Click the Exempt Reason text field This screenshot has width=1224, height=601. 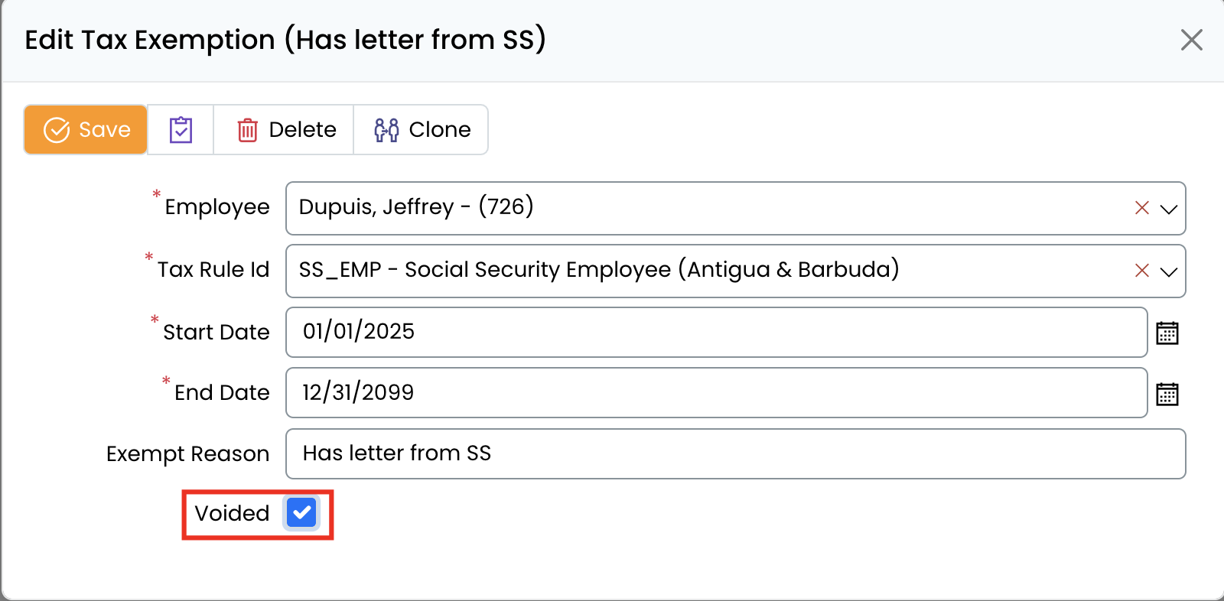point(735,454)
